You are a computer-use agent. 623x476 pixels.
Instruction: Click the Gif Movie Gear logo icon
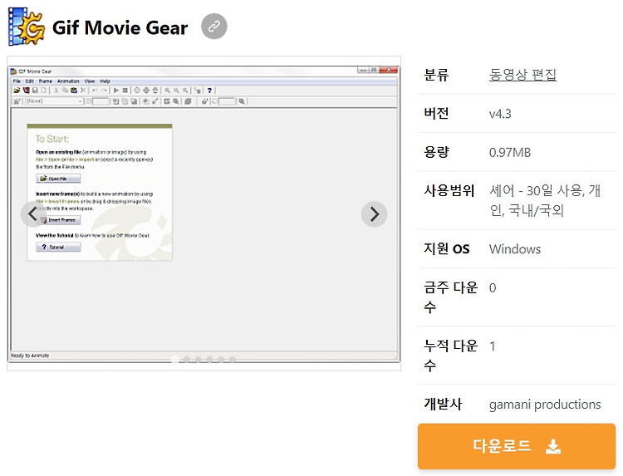pyautogui.click(x=26, y=27)
